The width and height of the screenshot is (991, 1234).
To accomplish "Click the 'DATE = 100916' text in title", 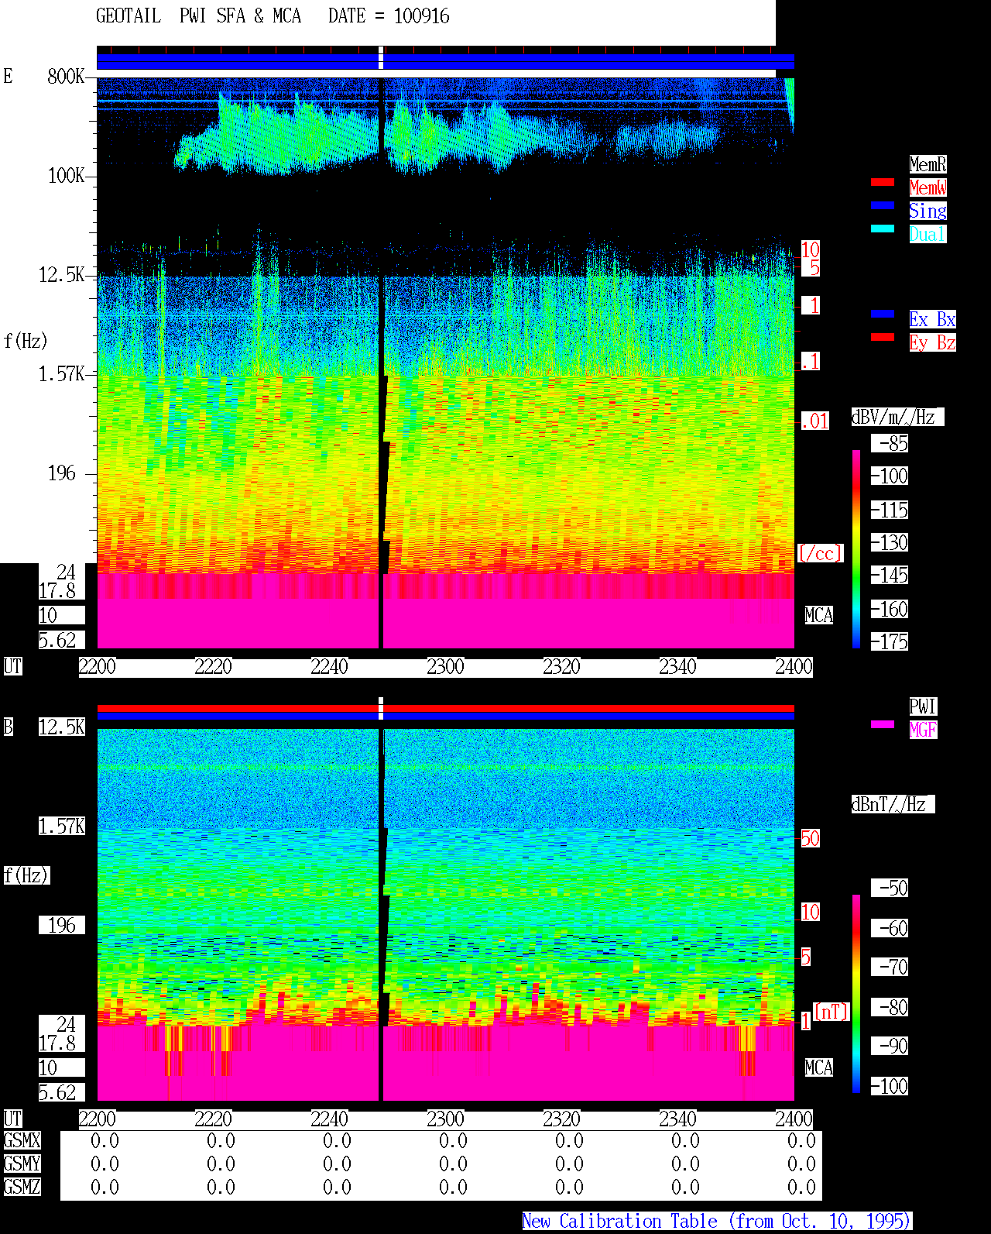I will pyautogui.click(x=389, y=16).
